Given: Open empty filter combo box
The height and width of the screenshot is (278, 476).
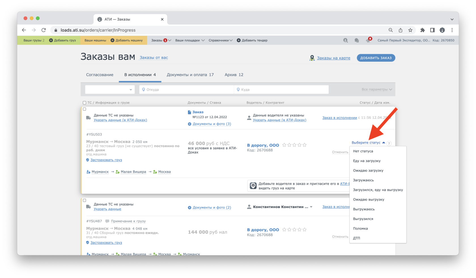Looking at the screenshot, I should click(x=110, y=90).
